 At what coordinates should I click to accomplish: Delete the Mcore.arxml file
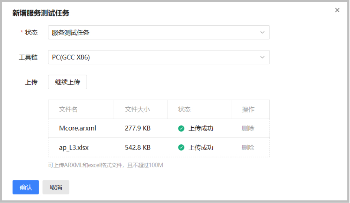point(248,128)
